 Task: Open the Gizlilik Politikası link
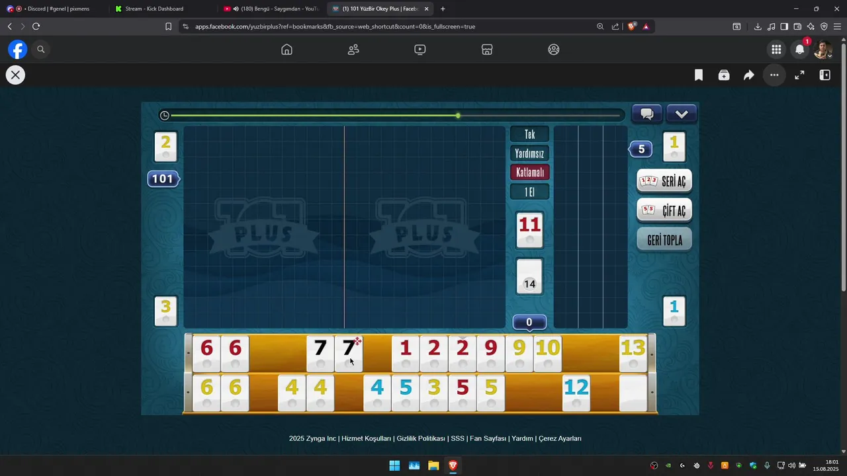click(421, 438)
